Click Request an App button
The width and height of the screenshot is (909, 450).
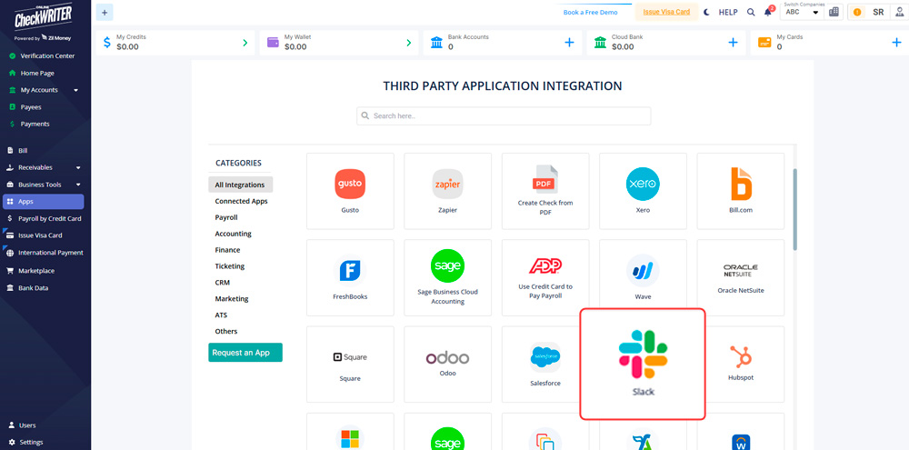click(245, 353)
